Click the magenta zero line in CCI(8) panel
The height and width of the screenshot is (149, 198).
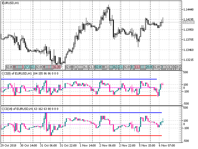coord(77,88)
